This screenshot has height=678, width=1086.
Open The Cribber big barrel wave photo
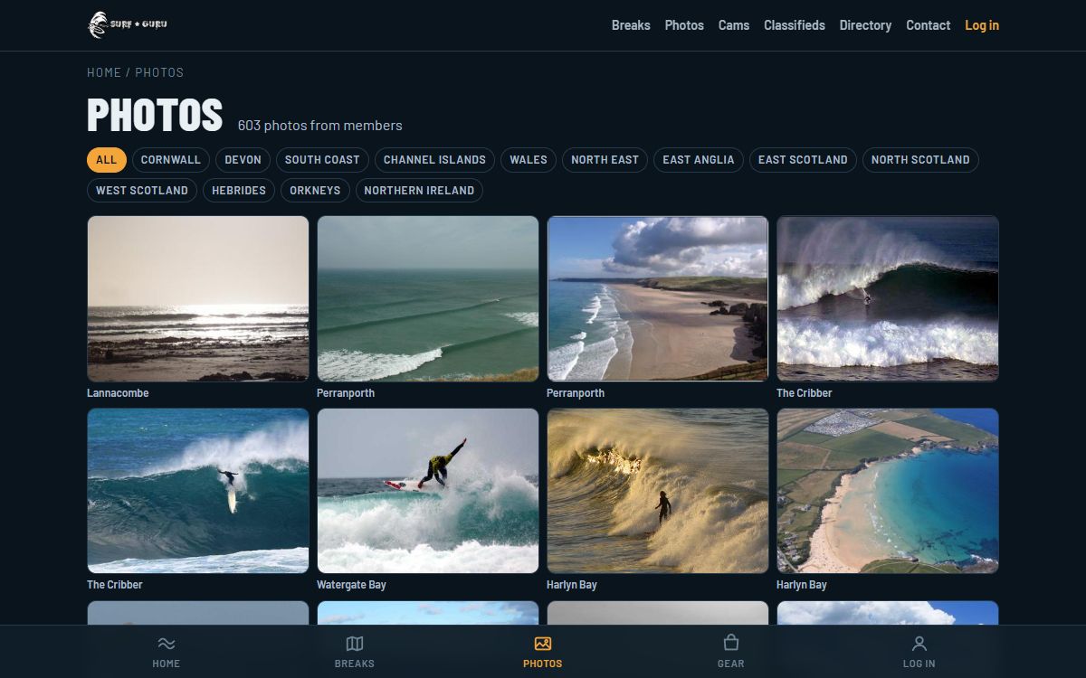point(888,298)
